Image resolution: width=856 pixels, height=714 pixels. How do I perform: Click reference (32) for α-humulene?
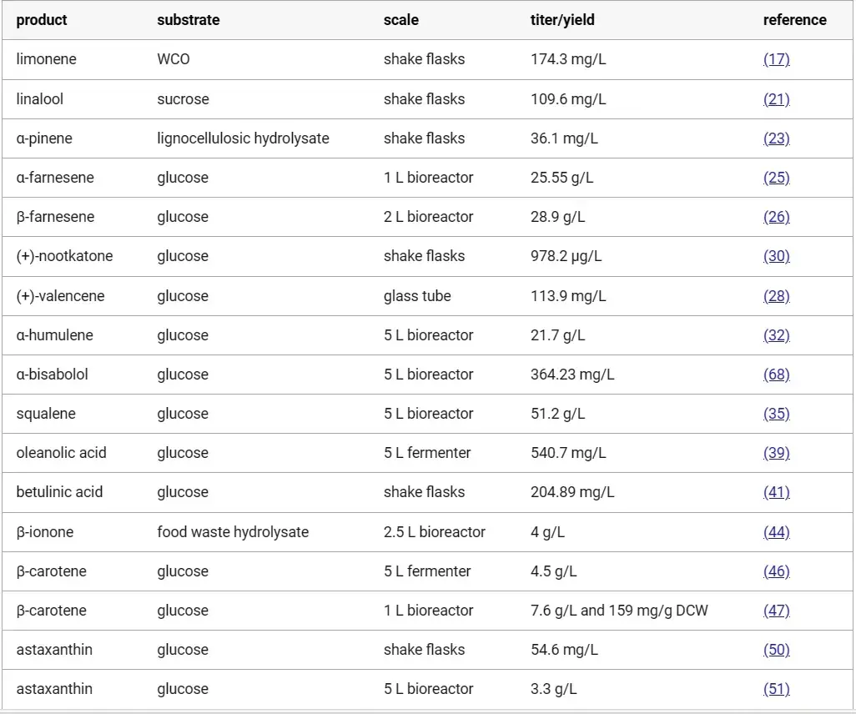click(776, 335)
